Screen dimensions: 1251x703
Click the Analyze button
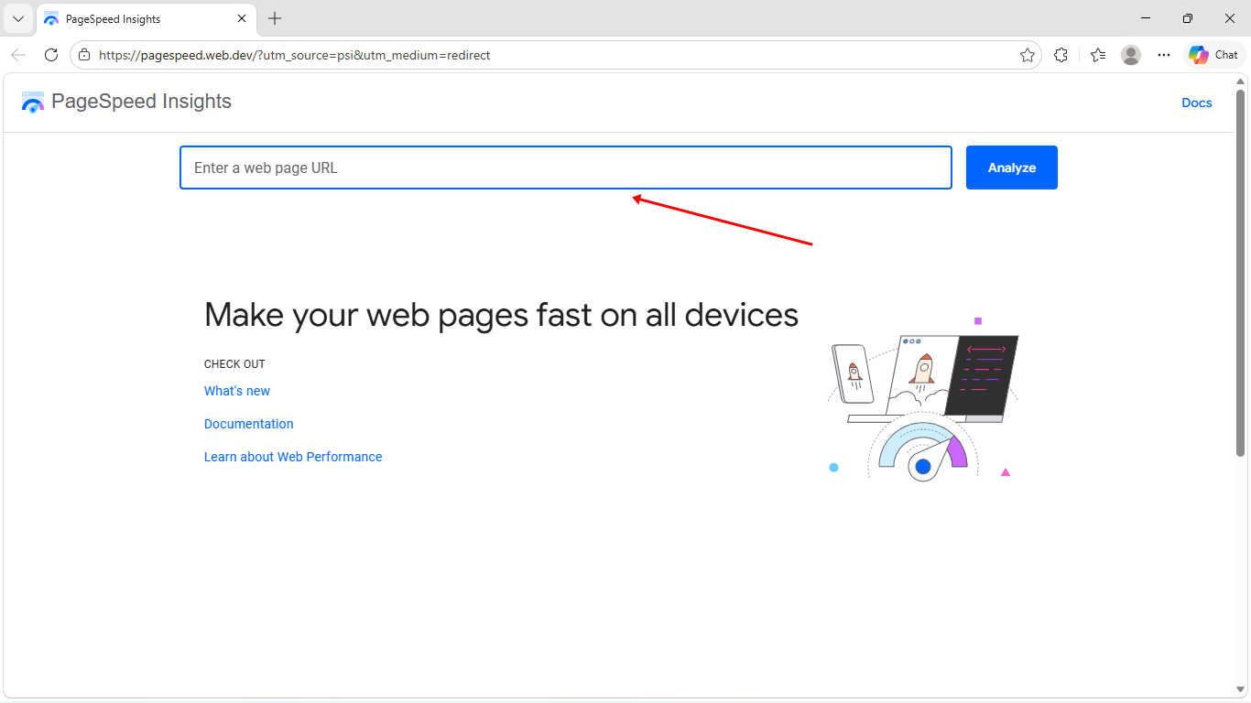(1012, 168)
